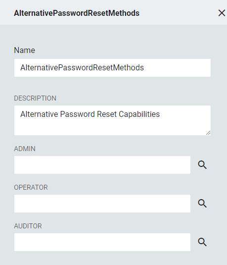
Task: Click inside the DESCRIPTION text area
Action: coord(112,120)
